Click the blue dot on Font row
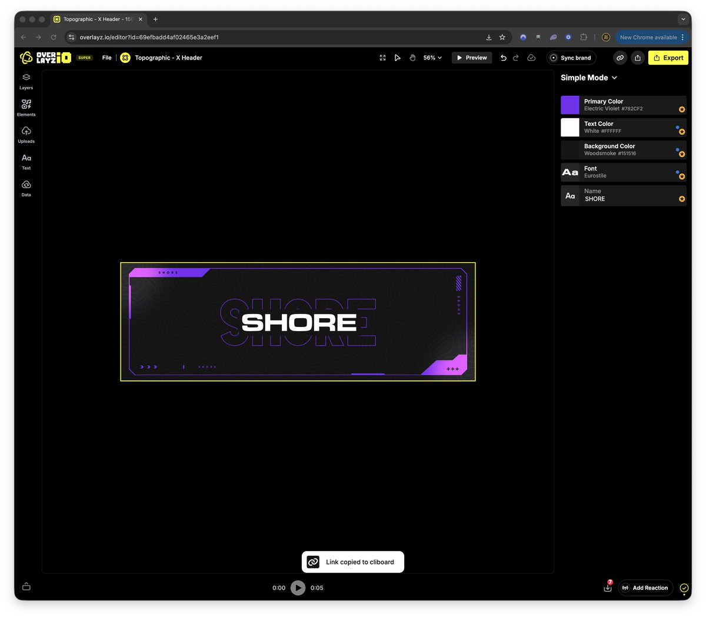Image resolution: width=706 pixels, height=618 pixels. click(x=677, y=172)
